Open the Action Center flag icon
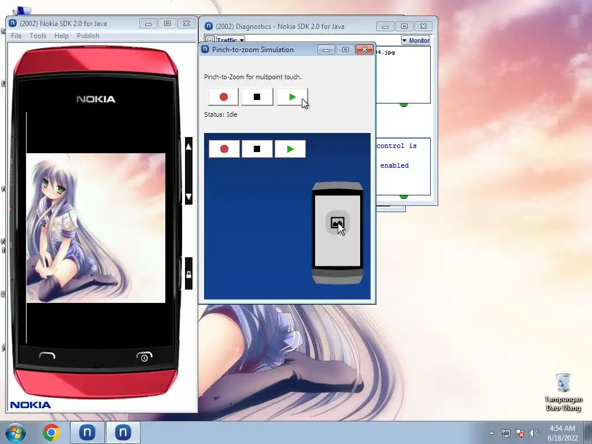The height and width of the screenshot is (444, 592). click(x=520, y=433)
